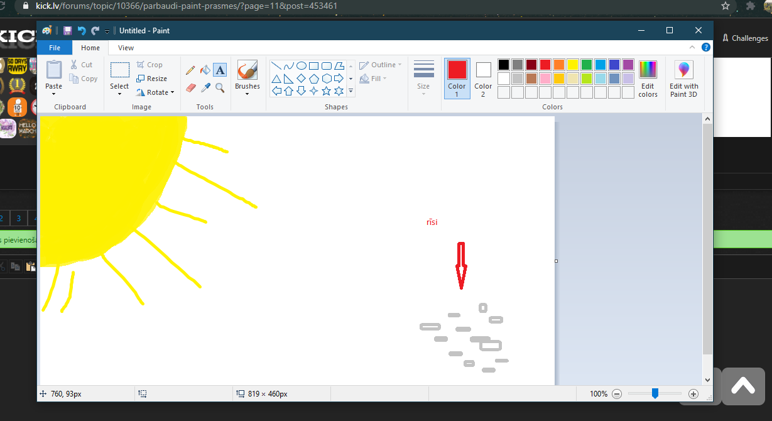Click the scroll-to-top arrow on webpage
This screenshot has height=421, width=772.
pos(743,386)
